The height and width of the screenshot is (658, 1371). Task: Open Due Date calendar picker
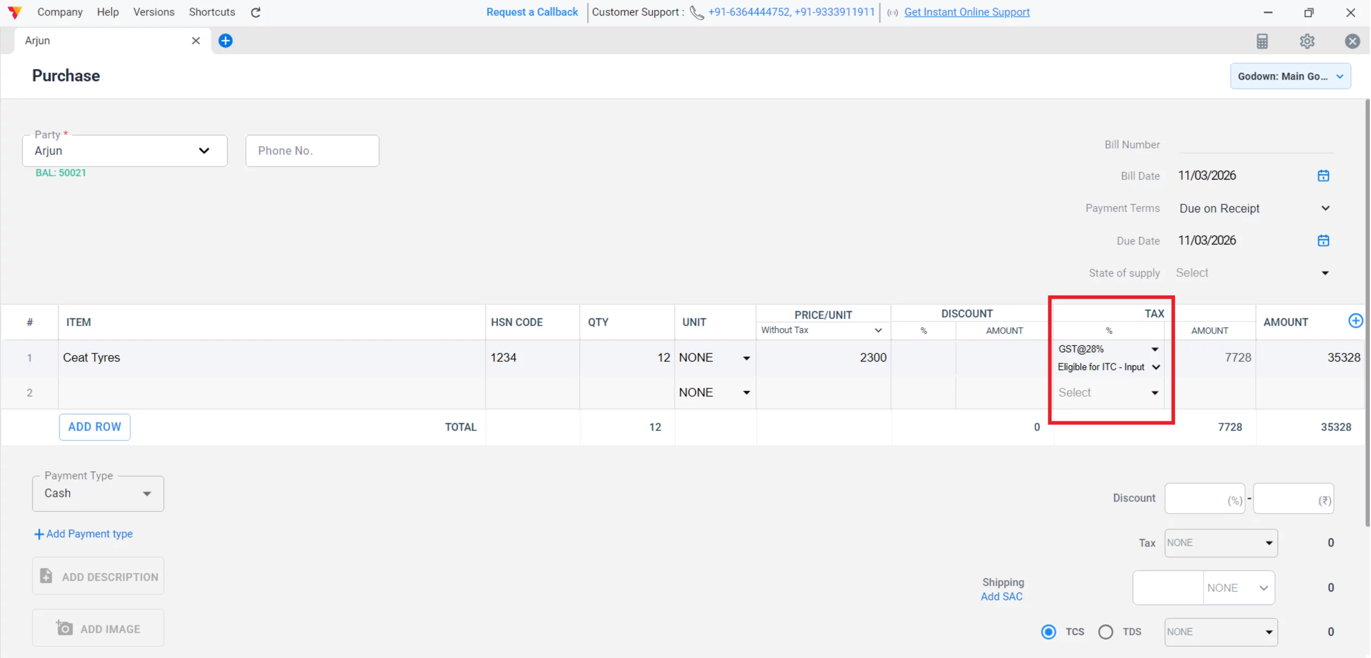[x=1323, y=241]
